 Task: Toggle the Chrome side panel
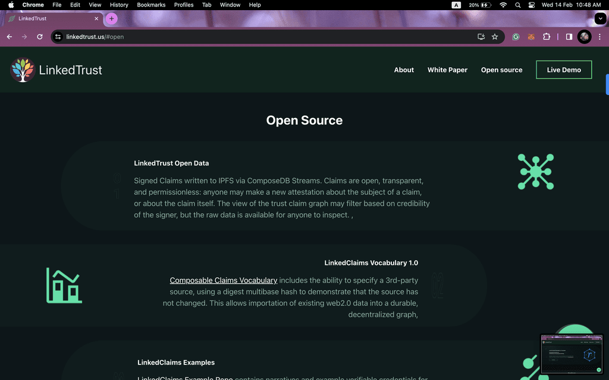(569, 37)
